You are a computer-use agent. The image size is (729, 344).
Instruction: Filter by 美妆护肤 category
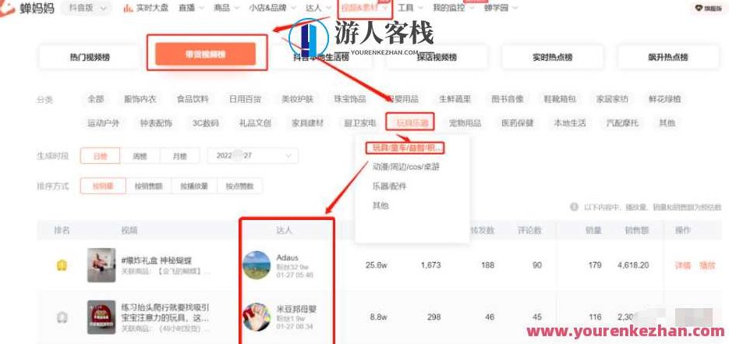[298, 99]
